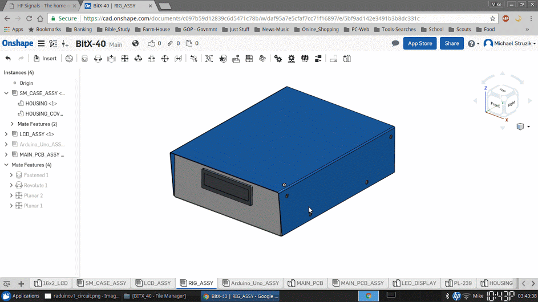Viewport: 538px width, 302px height.
Task: Expand the LCD_ASSY instance
Action: pos(6,134)
